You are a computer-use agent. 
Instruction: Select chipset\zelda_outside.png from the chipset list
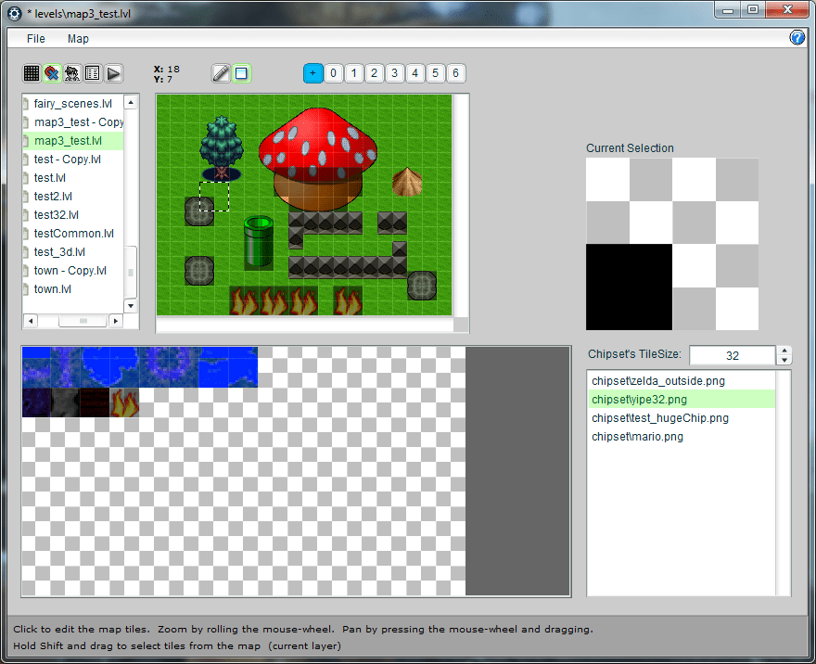coord(649,381)
